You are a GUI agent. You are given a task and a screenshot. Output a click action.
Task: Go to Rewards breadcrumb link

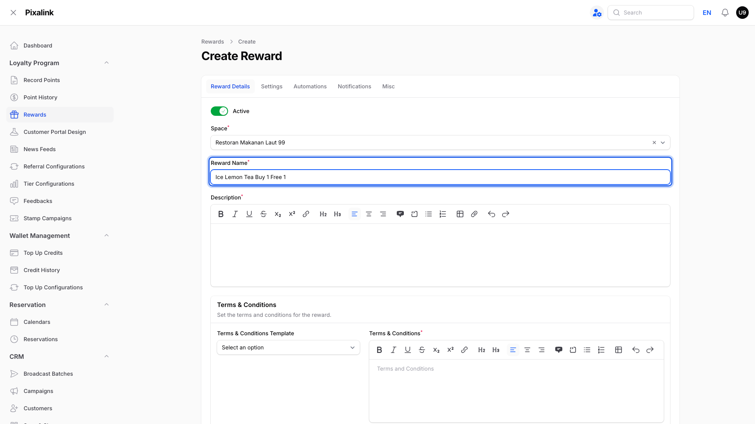[x=213, y=42]
